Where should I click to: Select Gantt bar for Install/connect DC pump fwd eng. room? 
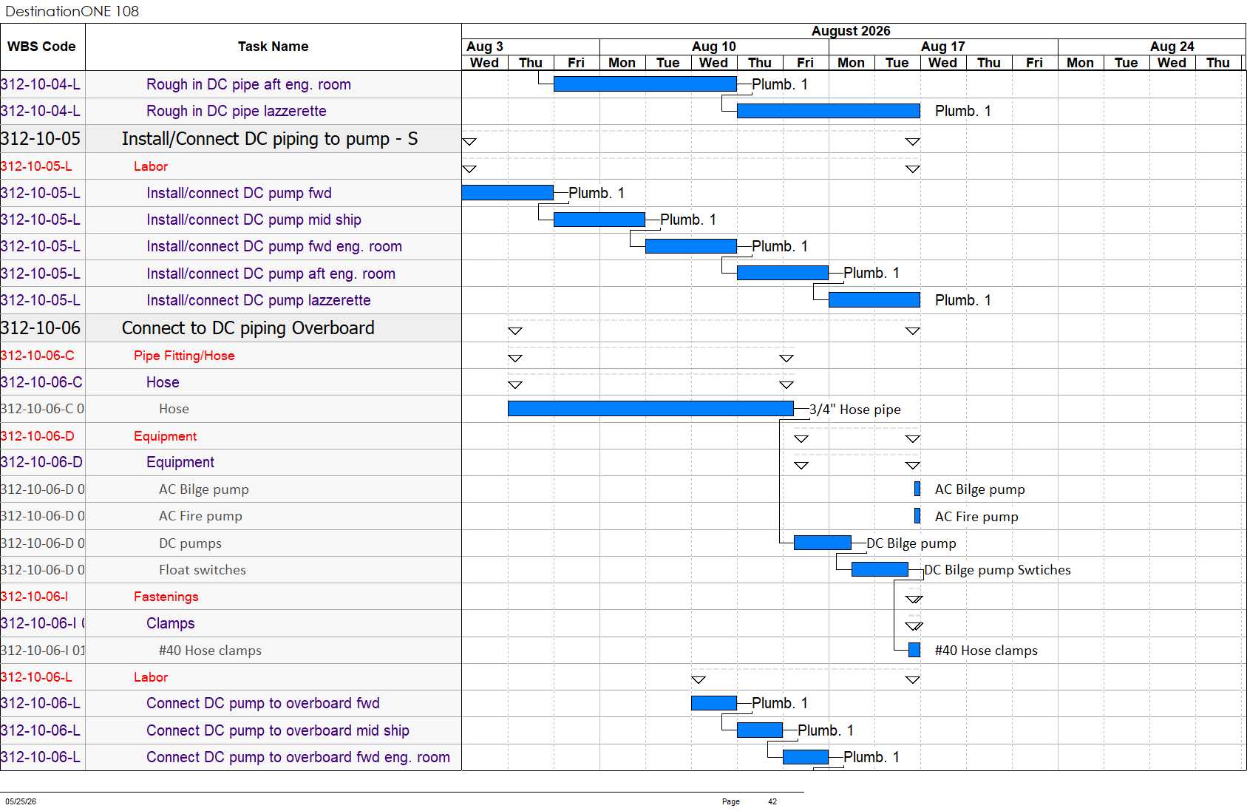click(691, 246)
